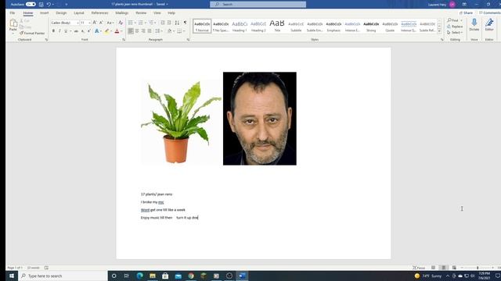The image size is (501, 281).
Task: Select Center alignment
Action: click(137, 31)
